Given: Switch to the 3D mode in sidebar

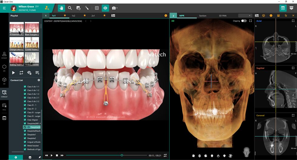Looking at the screenshot, I should (x=4, y=81).
